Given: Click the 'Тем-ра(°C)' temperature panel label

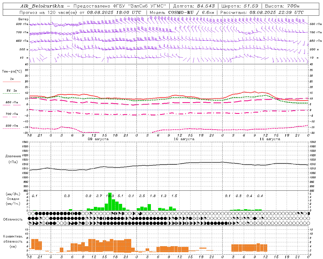Looking at the screenshot, I should pyautogui.click(x=12, y=72).
